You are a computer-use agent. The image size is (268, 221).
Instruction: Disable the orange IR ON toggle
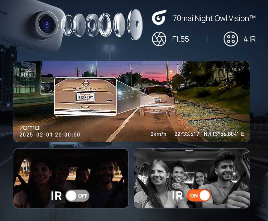pos(199,196)
